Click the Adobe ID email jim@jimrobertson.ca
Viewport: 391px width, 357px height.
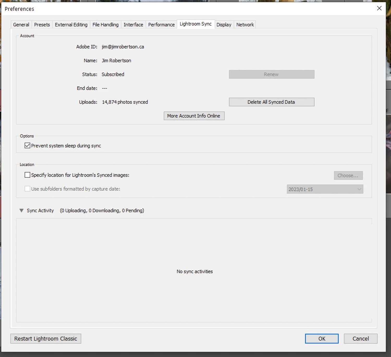point(123,47)
